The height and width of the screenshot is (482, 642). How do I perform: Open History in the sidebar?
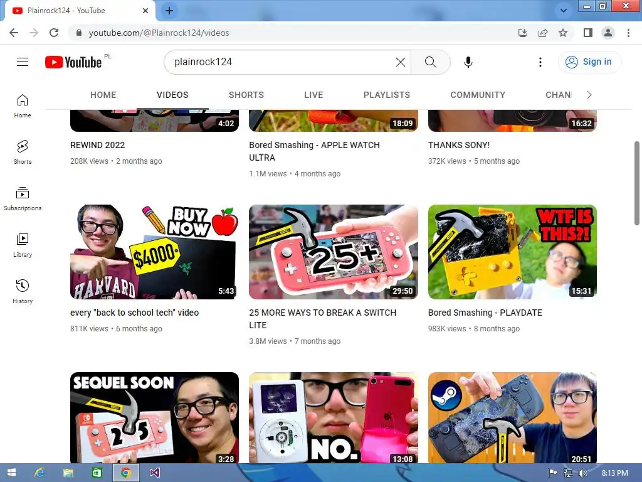[x=23, y=291]
